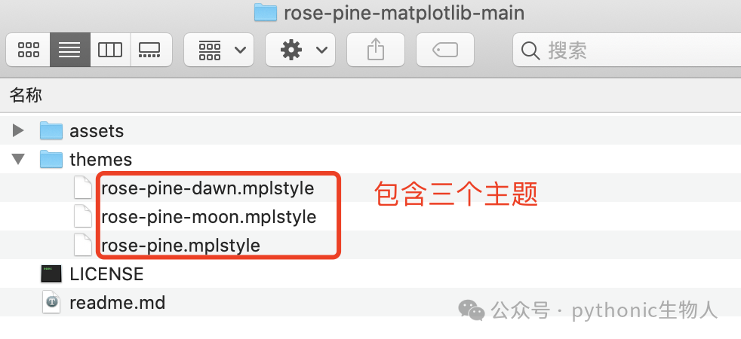741x339 pixels.
Task: Collapse the themes folder disclosure triangle
Action: [18, 159]
